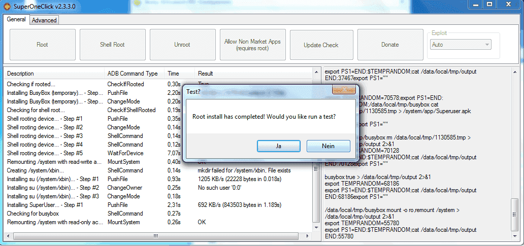Click '692 KB/s (843503 bytes' result
The image size is (524, 246).
point(240,205)
